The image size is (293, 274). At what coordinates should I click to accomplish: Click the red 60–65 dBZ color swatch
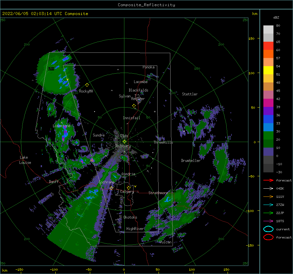coord(268,46)
